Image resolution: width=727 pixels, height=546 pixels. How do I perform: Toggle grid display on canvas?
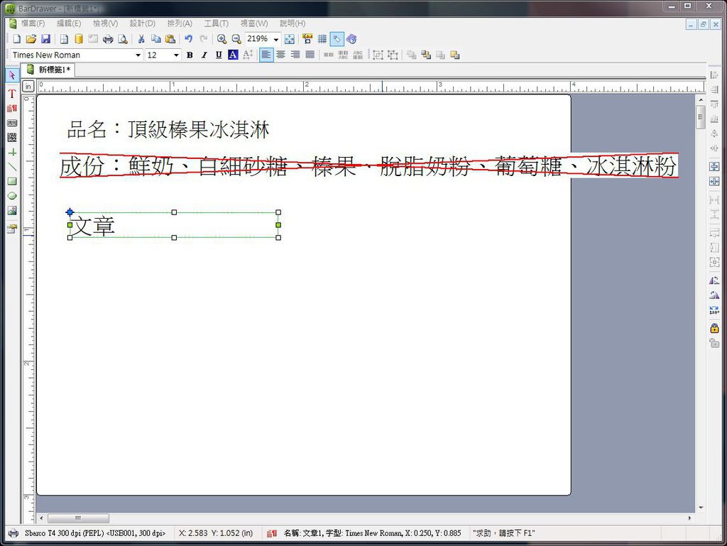pyautogui.click(x=322, y=39)
